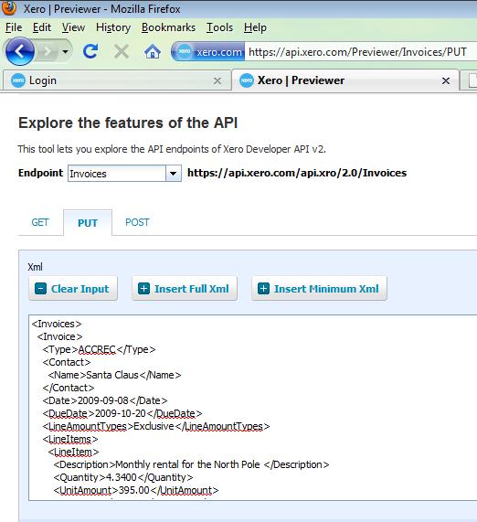Close the Xero | Previewer tab

coord(446,80)
